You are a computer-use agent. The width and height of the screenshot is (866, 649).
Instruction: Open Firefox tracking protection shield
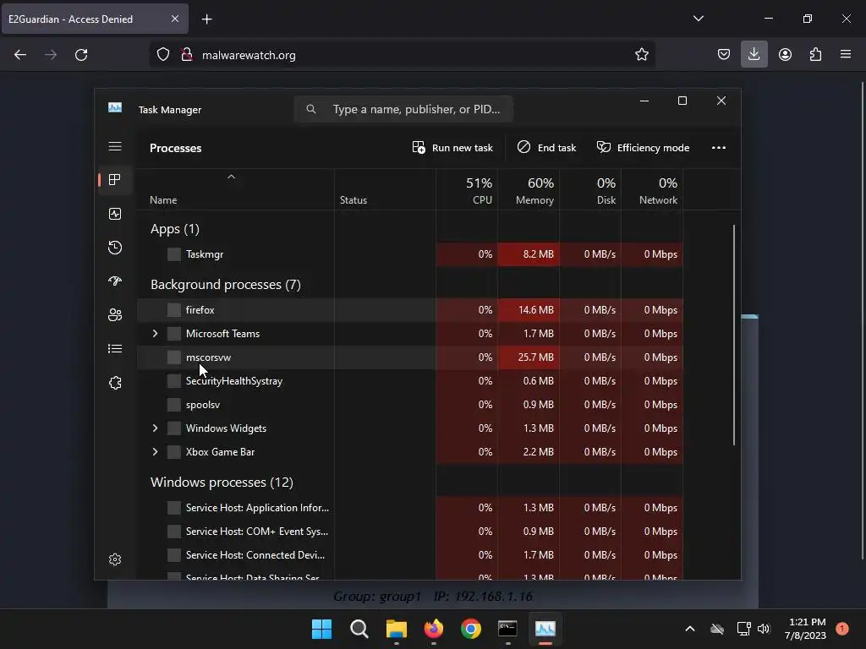[x=163, y=55]
